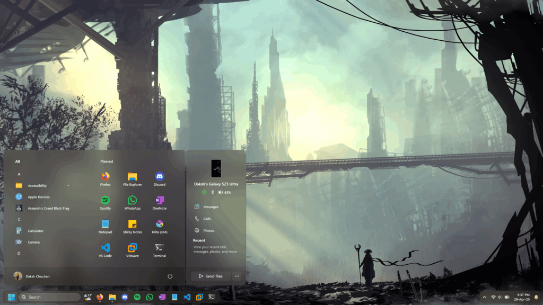Image resolution: width=543 pixels, height=305 pixels.
Task: Open Messages in the phone panel
Action: click(x=211, y=207)
